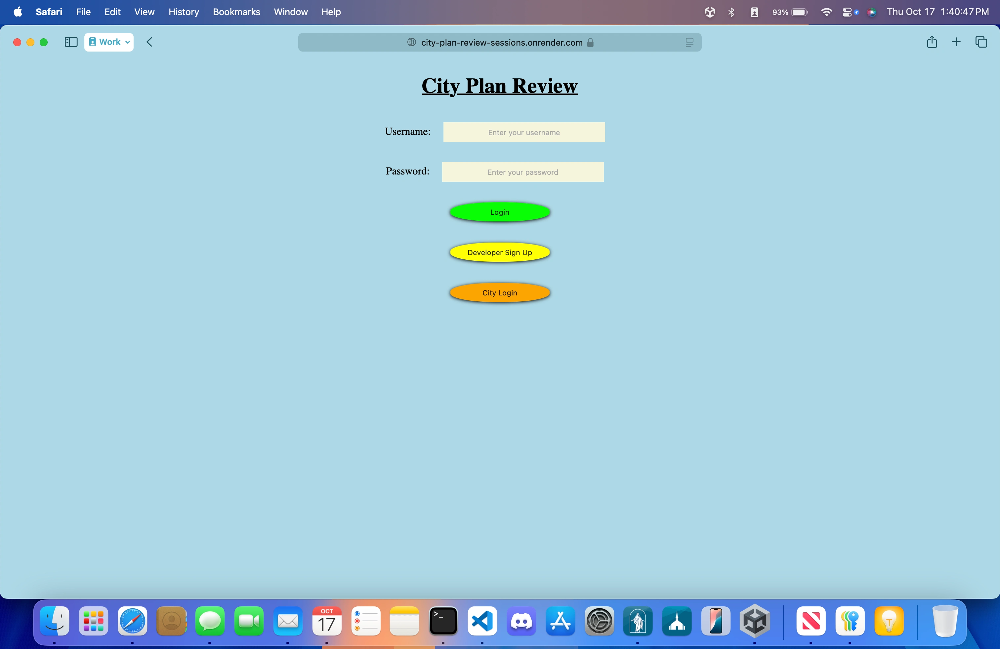This screenshot has height=649, width=1000.
Task: Click the orange City Login button
Action: pos(500,292)
